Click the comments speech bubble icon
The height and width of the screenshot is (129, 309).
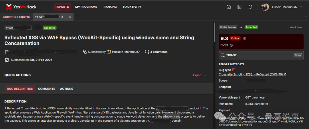147,52
